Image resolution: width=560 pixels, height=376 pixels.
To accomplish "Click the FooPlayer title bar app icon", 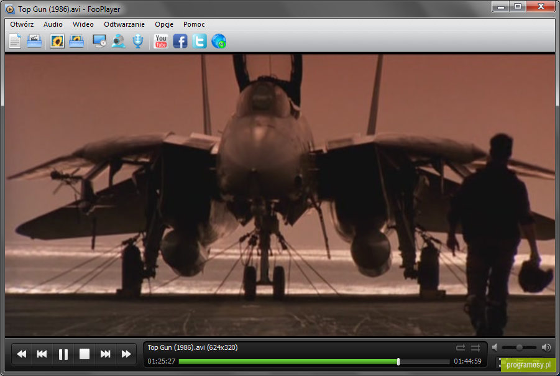I will tap(10, 9).
